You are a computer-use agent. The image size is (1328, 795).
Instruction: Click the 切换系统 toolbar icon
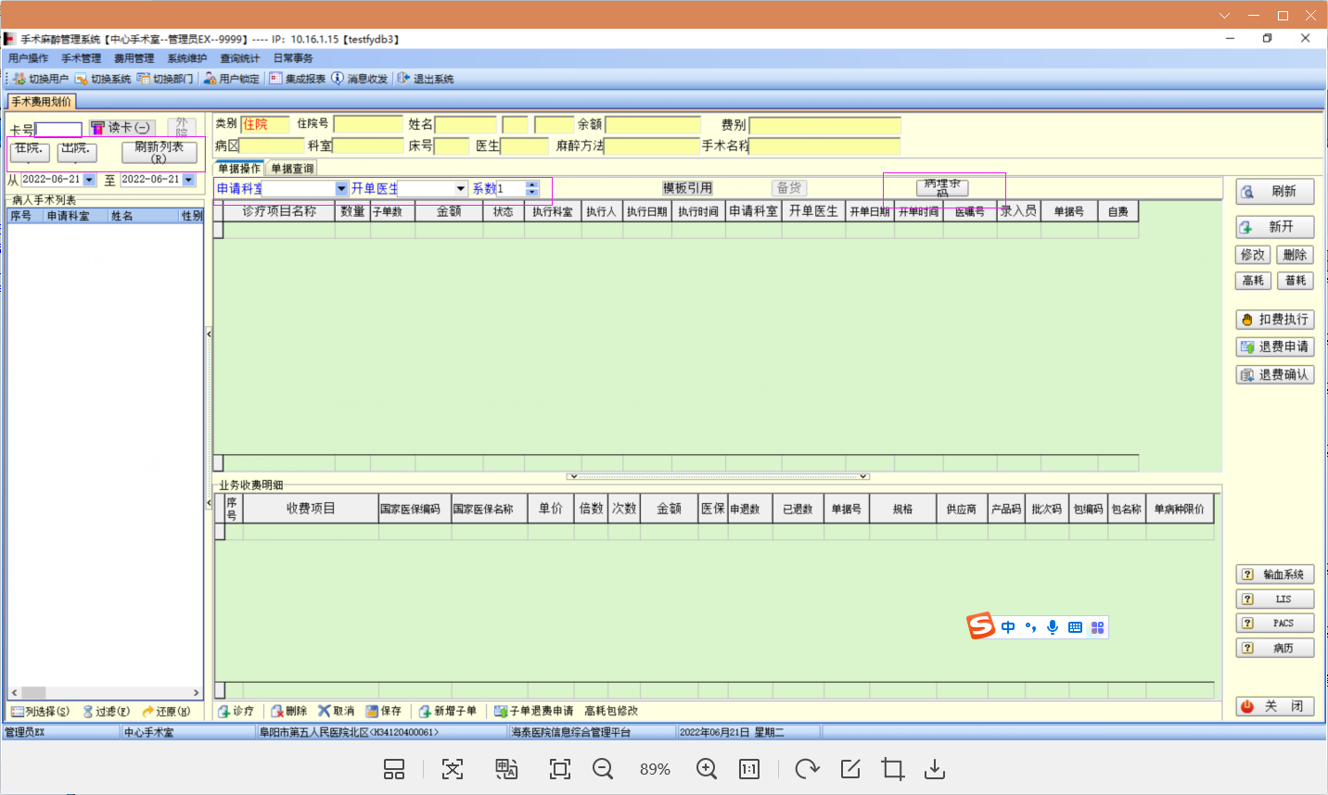[103, 79]
